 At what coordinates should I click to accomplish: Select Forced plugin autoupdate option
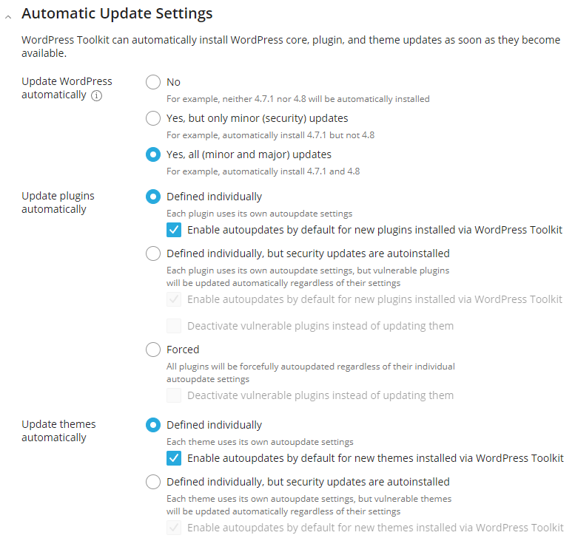(153, 350)
